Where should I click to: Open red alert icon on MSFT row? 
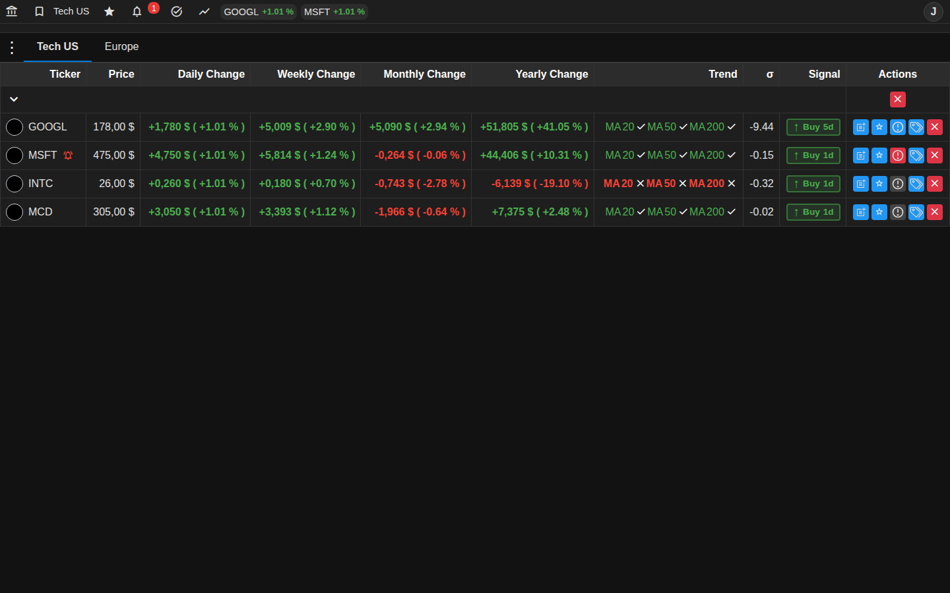coord(898,155)
